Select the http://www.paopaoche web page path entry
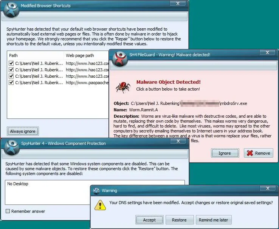 [87, 83]
